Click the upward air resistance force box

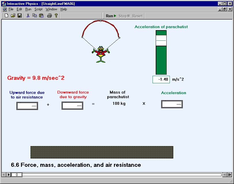point(27,106)
